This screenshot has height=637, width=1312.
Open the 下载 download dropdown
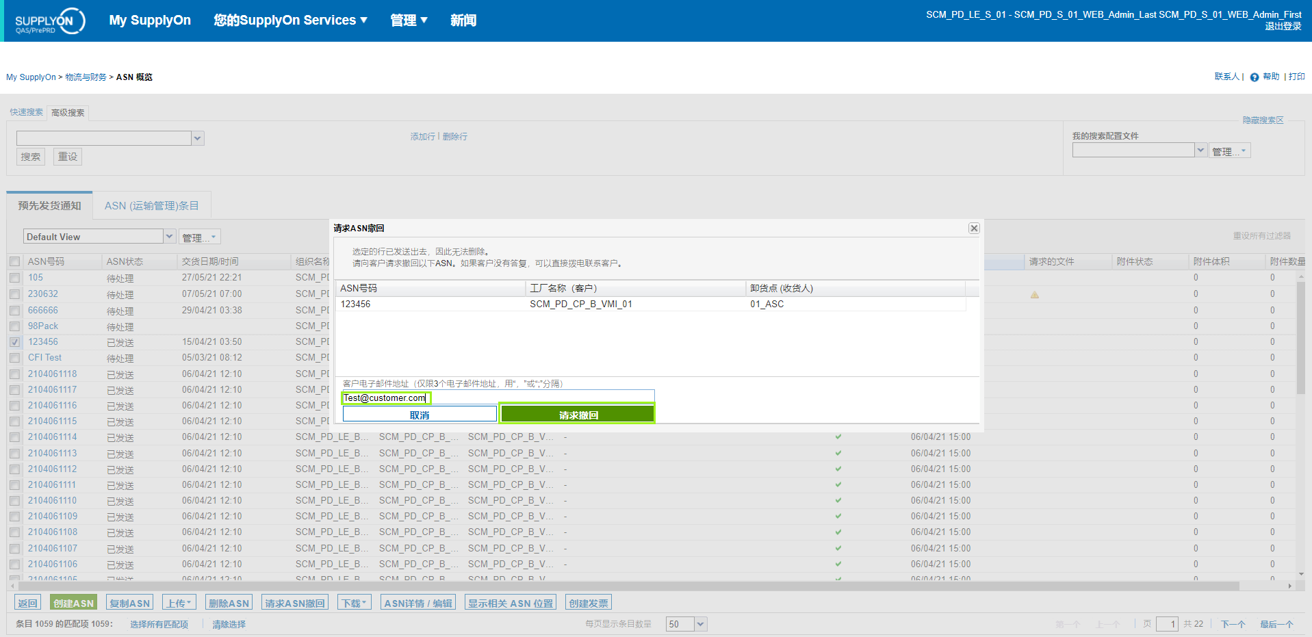(x=354, y=603)
